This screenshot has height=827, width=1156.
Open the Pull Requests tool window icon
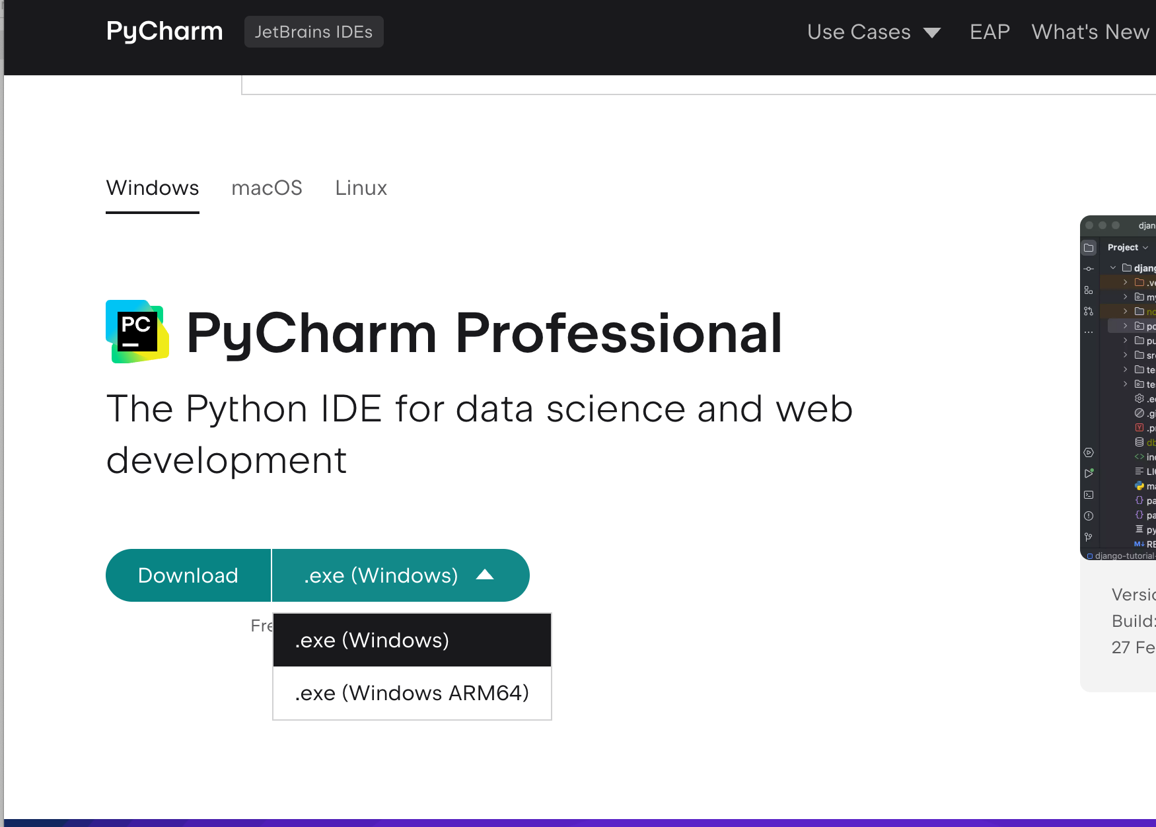pyautogui.click(x=1089, y=311)
